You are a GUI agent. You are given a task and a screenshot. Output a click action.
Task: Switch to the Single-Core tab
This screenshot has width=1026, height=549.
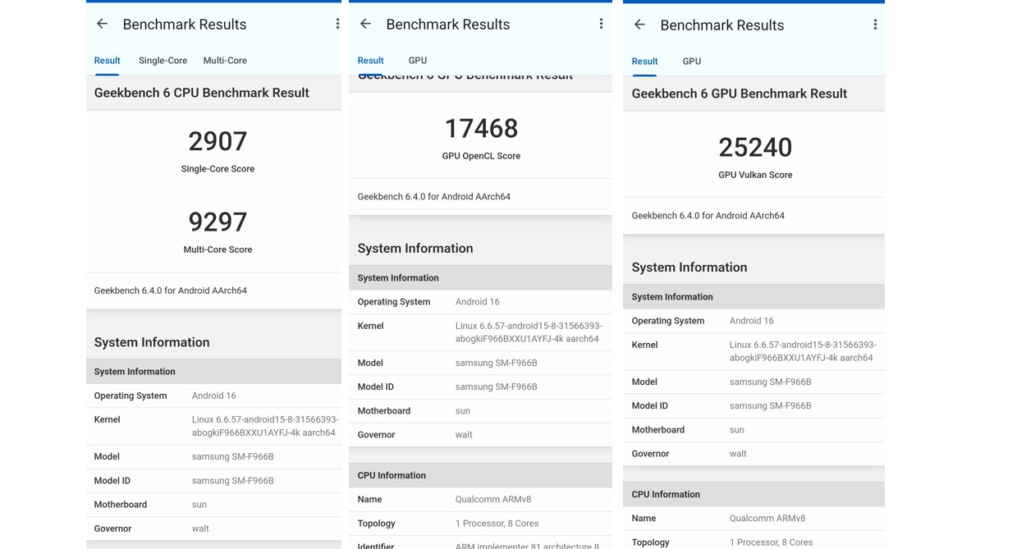(163, 61)
